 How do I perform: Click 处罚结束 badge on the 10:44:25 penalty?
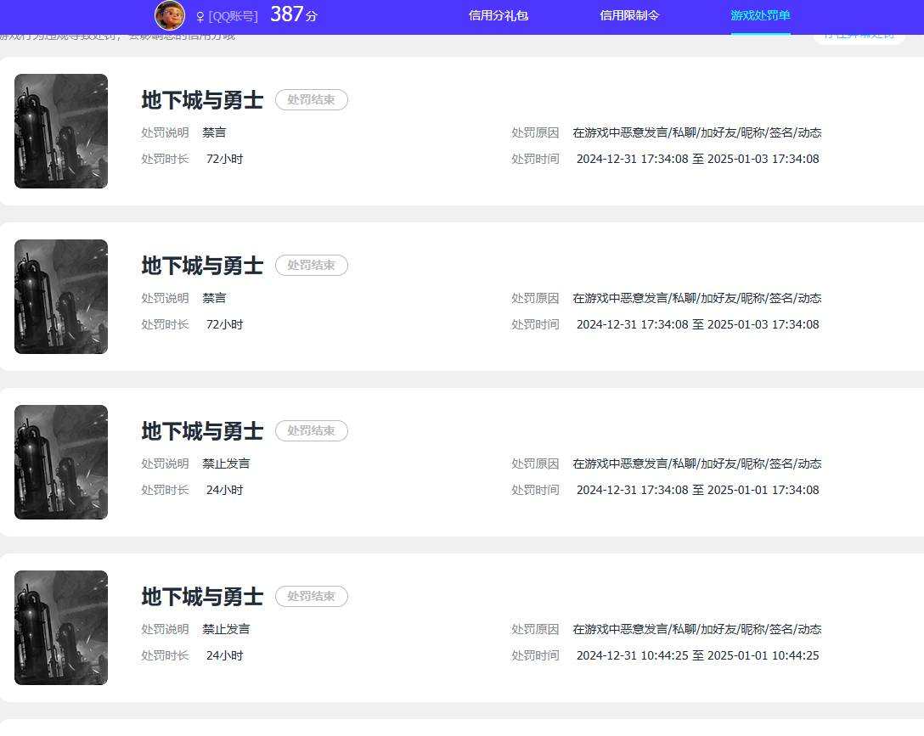311,597
